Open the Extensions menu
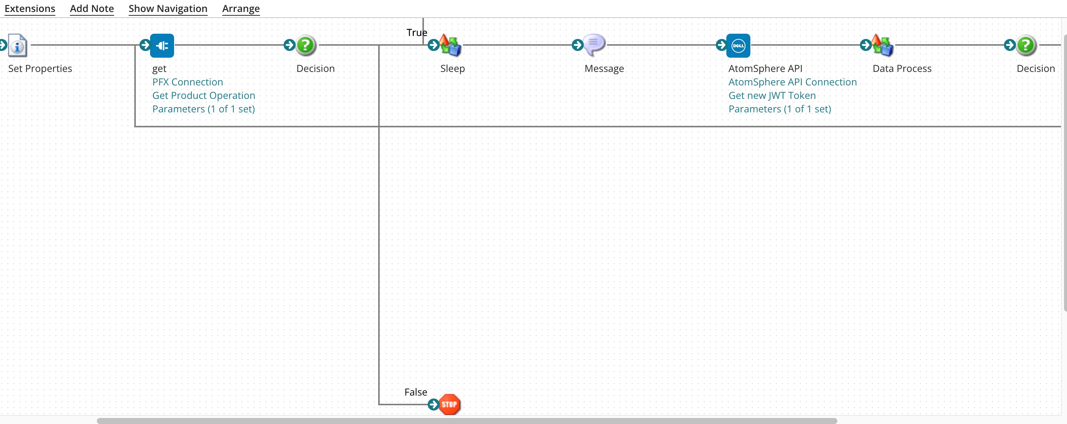This screenshot has height=424, width=1067. click(x=30, y=9)
